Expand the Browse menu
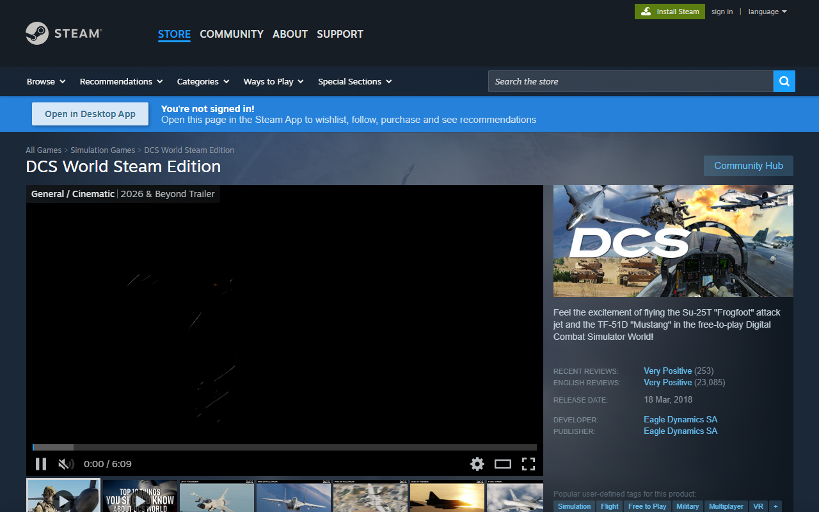The height and width of the screenshot is (512, 819). click(46, 81)
